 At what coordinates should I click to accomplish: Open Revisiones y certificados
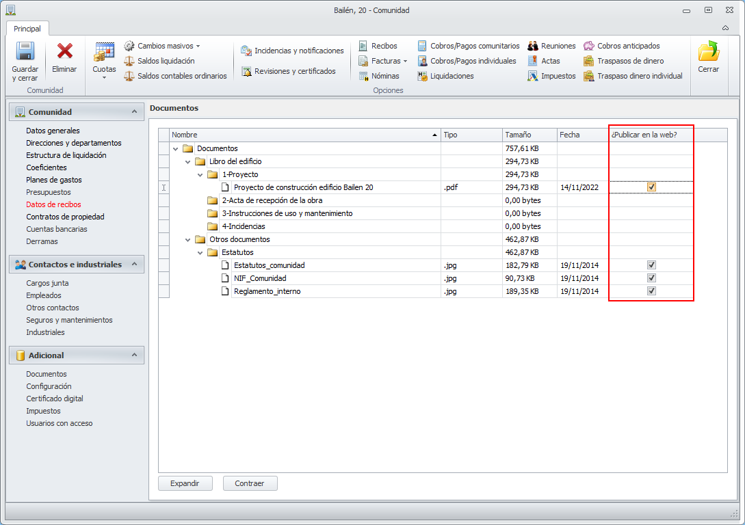tap(289, 71)
